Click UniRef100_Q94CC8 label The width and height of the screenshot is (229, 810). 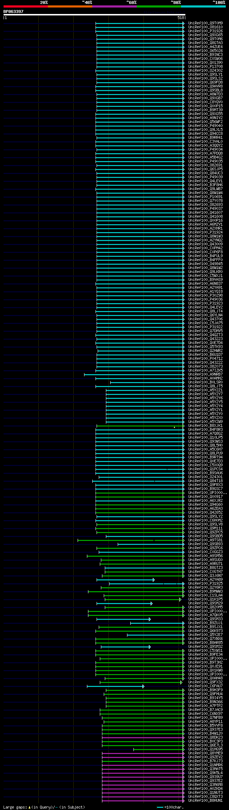coord(206,134)
